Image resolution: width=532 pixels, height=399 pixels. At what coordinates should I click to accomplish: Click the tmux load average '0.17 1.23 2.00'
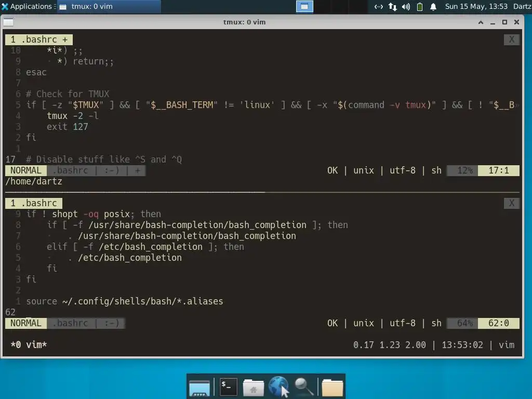[390, 345]
